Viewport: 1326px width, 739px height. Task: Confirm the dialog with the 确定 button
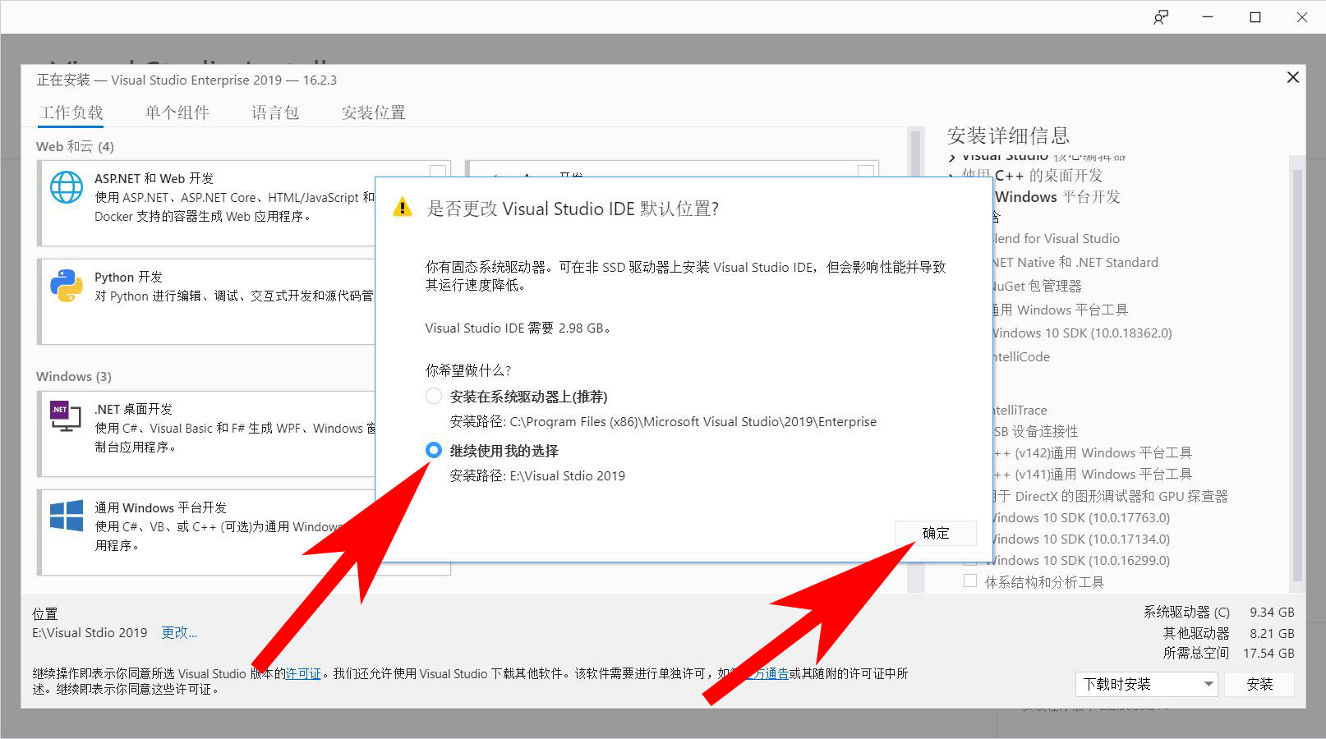pos(936,533)
